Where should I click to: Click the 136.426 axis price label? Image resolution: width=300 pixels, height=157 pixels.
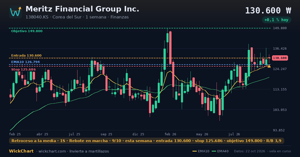[x=280, y=49]
